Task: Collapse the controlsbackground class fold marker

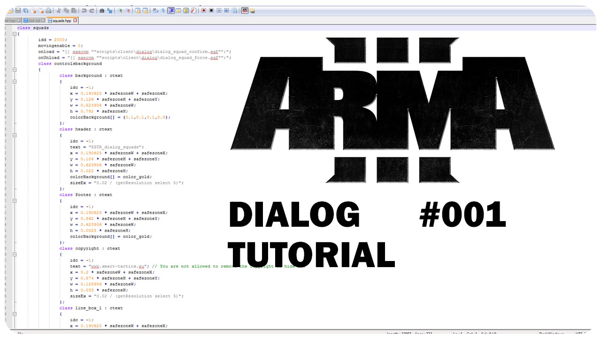Action: pos(15,69)
